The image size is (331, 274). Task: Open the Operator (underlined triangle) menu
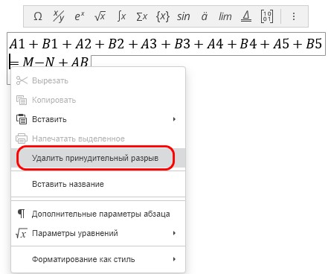[246, 16]
